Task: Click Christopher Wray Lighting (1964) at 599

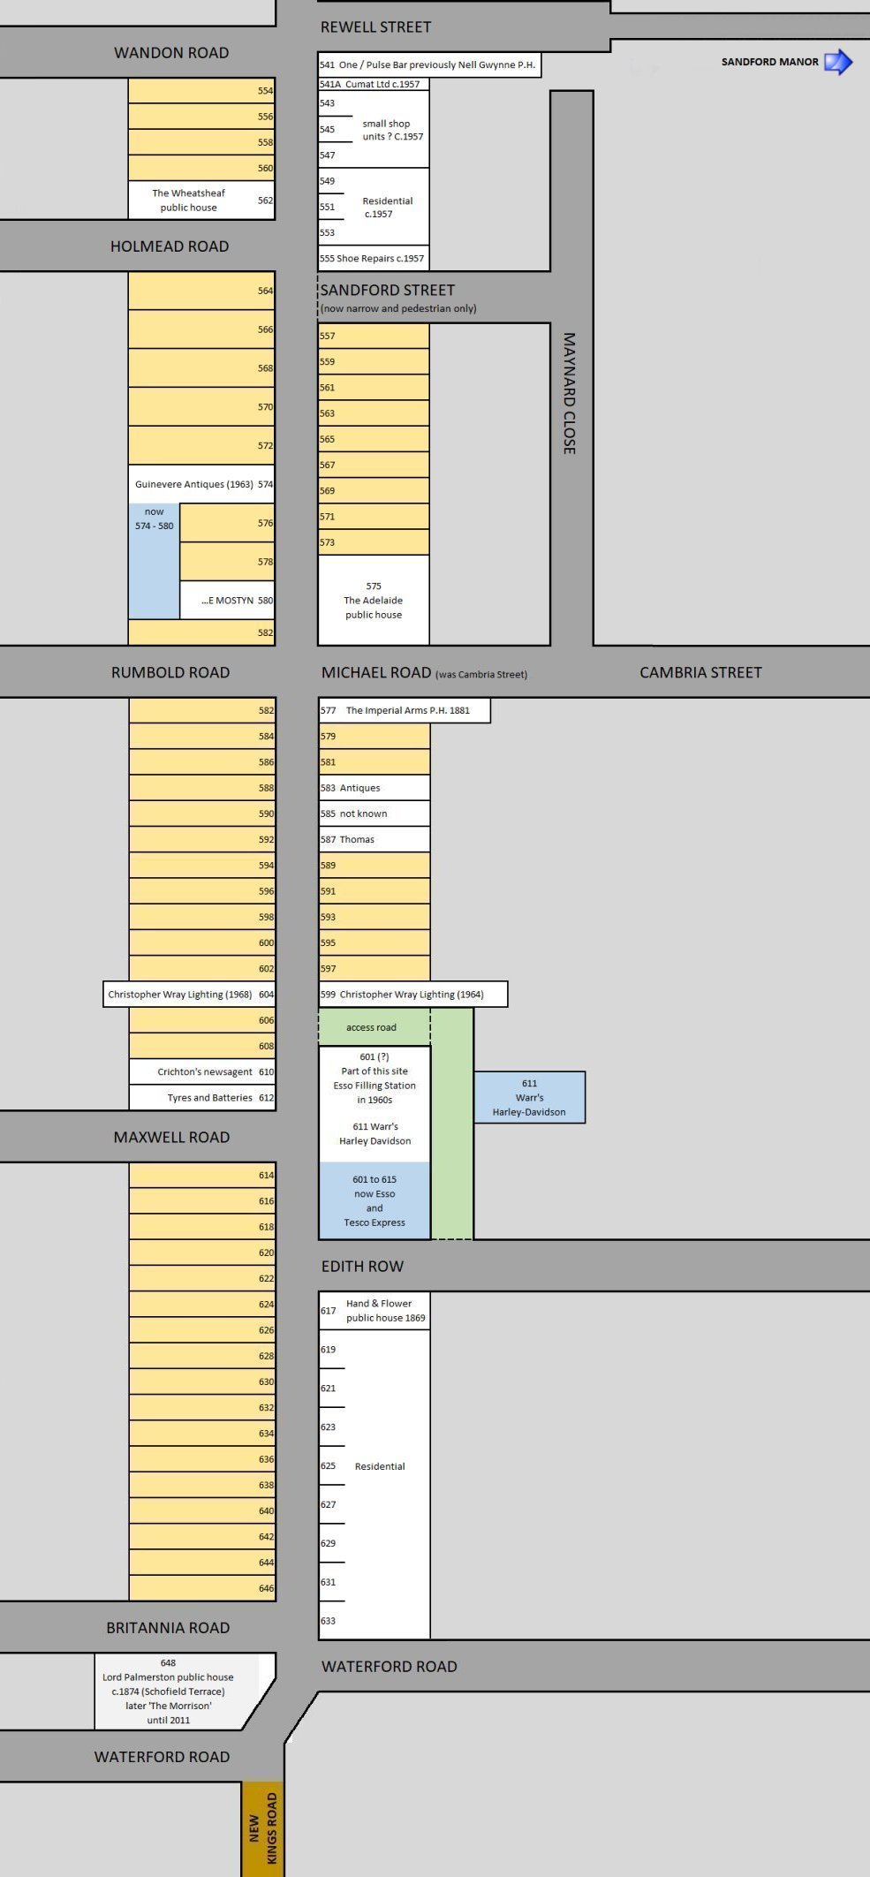Action: [412, 995]
